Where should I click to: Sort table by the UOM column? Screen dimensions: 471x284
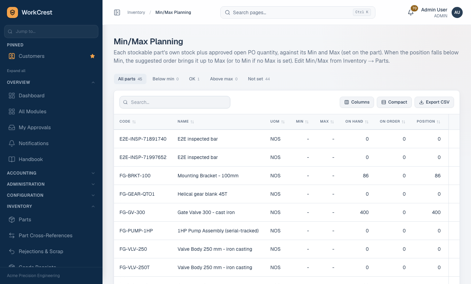click(x=277, y=122)
